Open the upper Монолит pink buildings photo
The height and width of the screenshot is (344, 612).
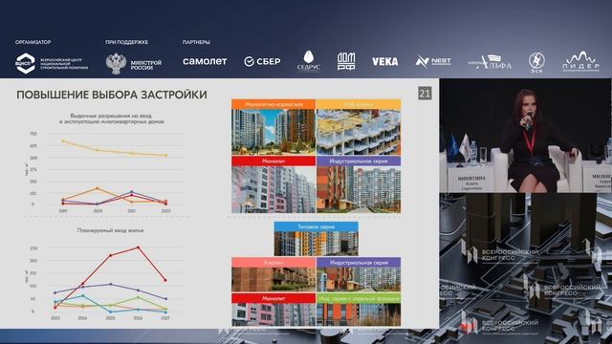click(x=273, y=189)
